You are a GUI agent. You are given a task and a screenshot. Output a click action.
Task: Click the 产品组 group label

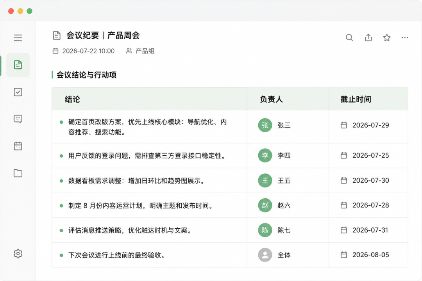(145, 51)
